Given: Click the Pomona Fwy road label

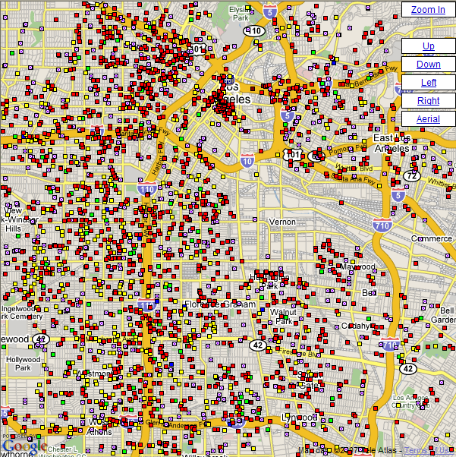Looking at the screenshot, I should pos(348,149).
